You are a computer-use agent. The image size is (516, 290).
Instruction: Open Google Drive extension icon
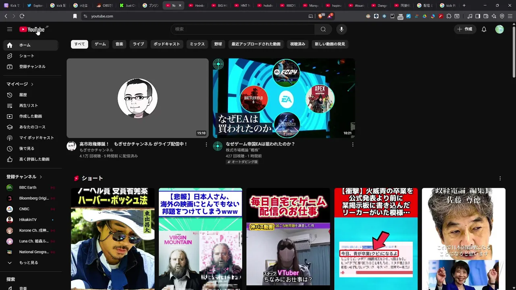(x=424, y=16)
